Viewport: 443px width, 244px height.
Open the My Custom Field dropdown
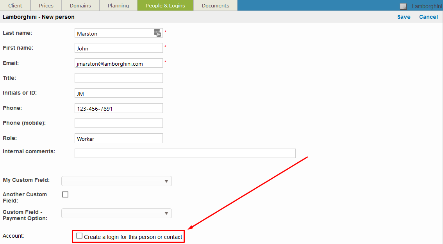[x=116, y=181]
